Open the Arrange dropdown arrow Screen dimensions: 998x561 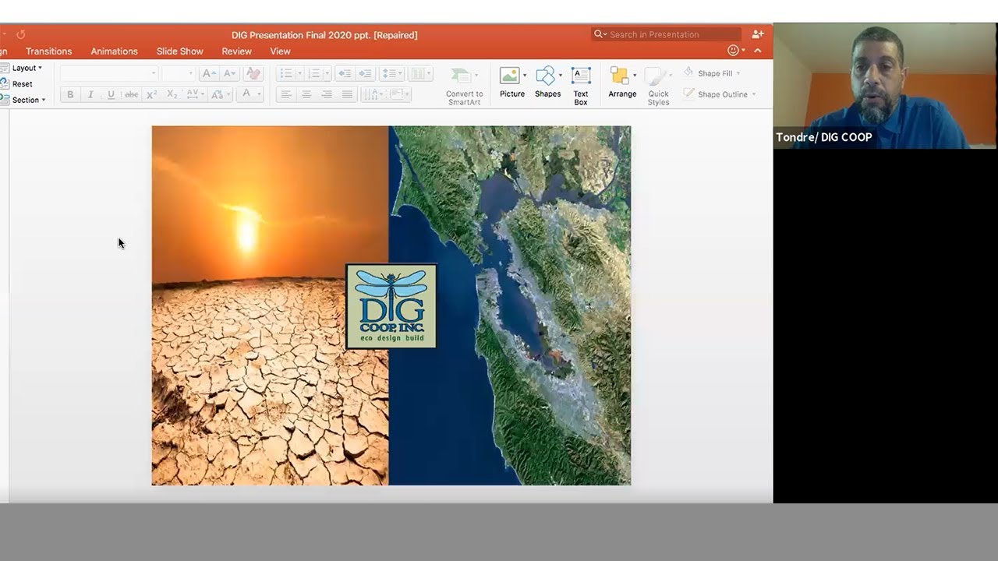(x=635, y=76)
